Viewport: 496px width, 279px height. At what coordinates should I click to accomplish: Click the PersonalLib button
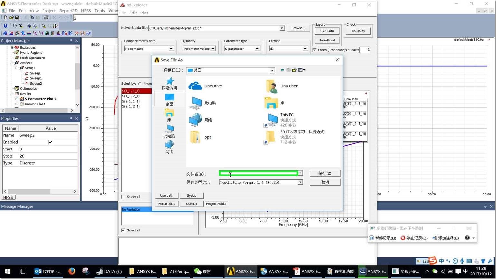pyautogui.click(x=167, y=204)
